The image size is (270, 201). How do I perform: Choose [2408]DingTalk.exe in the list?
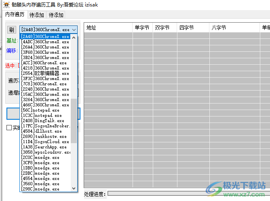[43, 121]
